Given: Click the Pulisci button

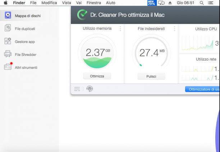Looking at the screenshot, I should pyautogui.click(x=151, y=76).
